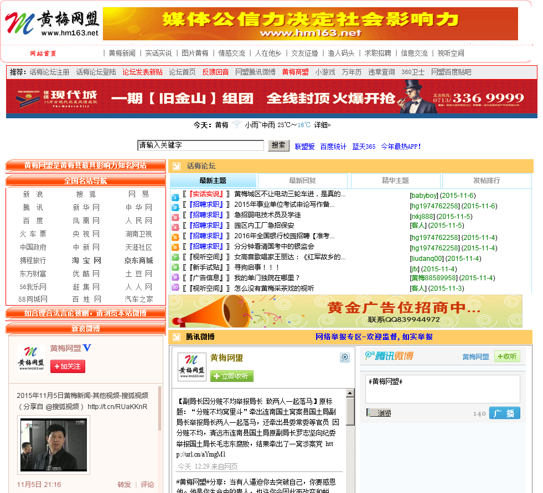Open post 黄梅城区不让电动三轮车进
Viewport: 543px width, 493px height.
tap(290, 194)
